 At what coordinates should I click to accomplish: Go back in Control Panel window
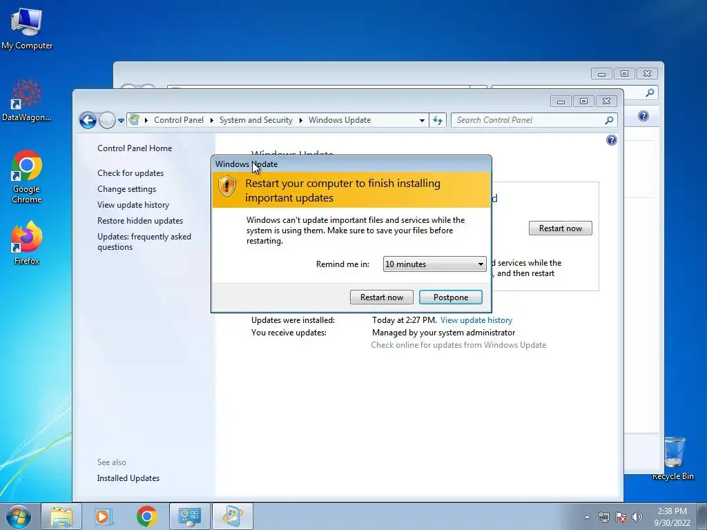point(88,120)
